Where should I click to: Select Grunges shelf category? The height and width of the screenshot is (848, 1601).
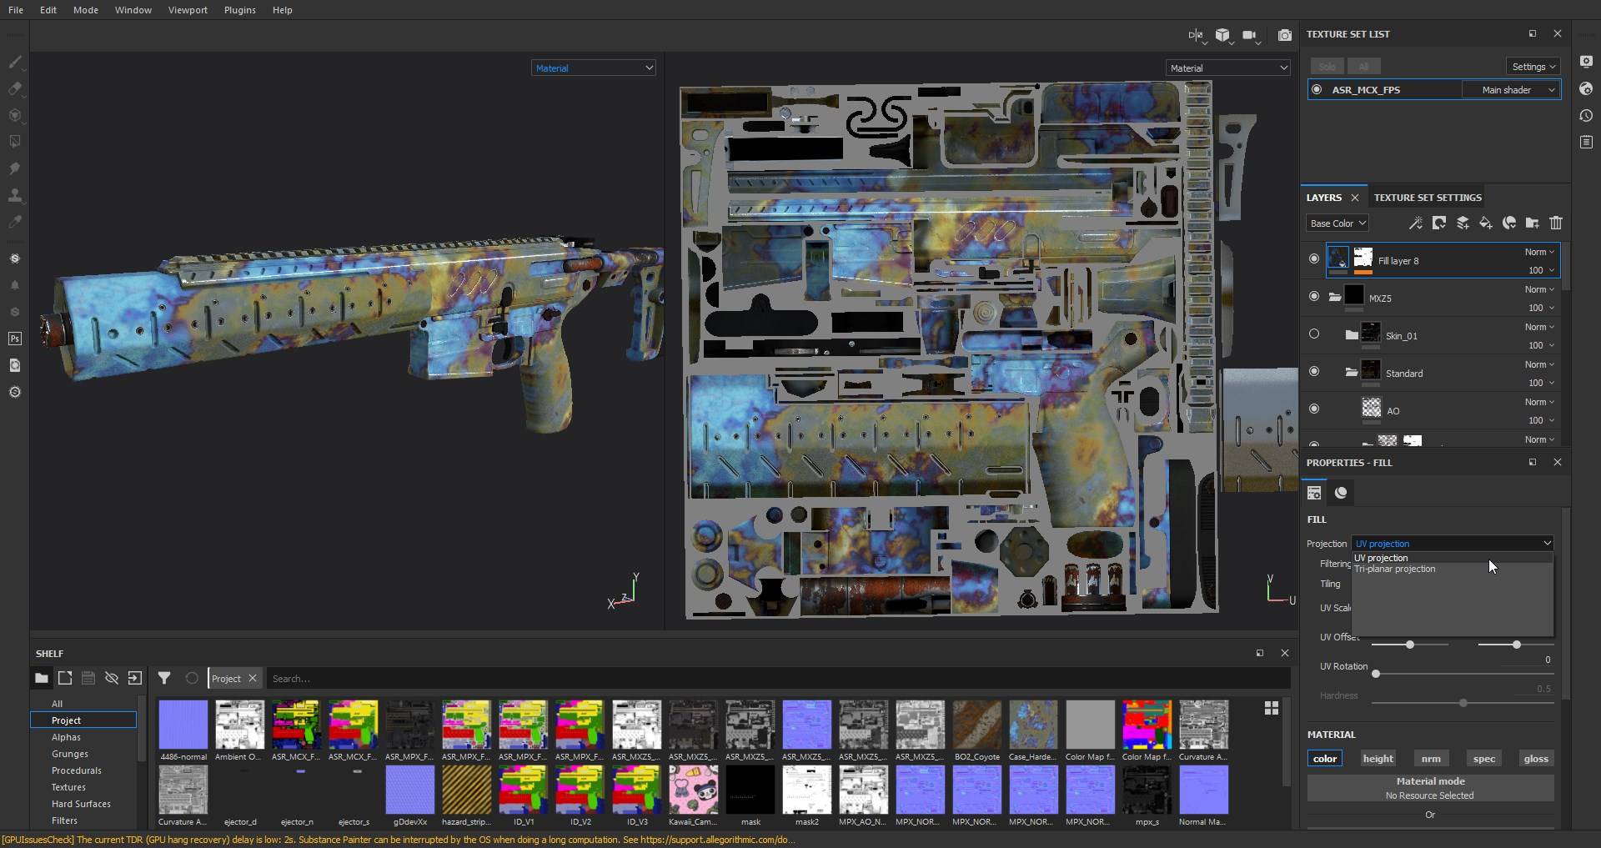pyautogui.click(x=70, y=754)
